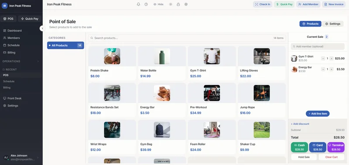The image size is (349, 165).
Task: Open Billing in main sidebar navigation
Action: (x=9, y=53)
